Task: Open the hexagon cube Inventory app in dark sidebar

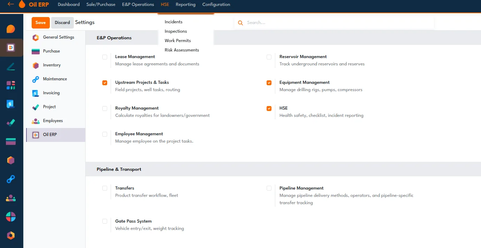Action: click(x=11, y=160)
